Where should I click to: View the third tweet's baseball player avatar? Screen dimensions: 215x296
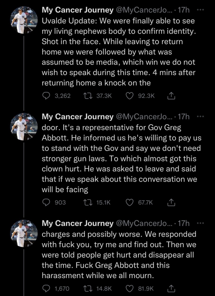24,233
